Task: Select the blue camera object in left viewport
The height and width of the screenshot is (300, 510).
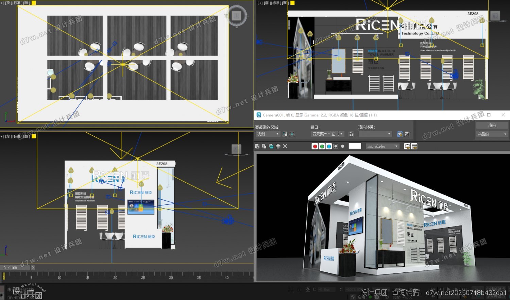Action: [228, 220]
